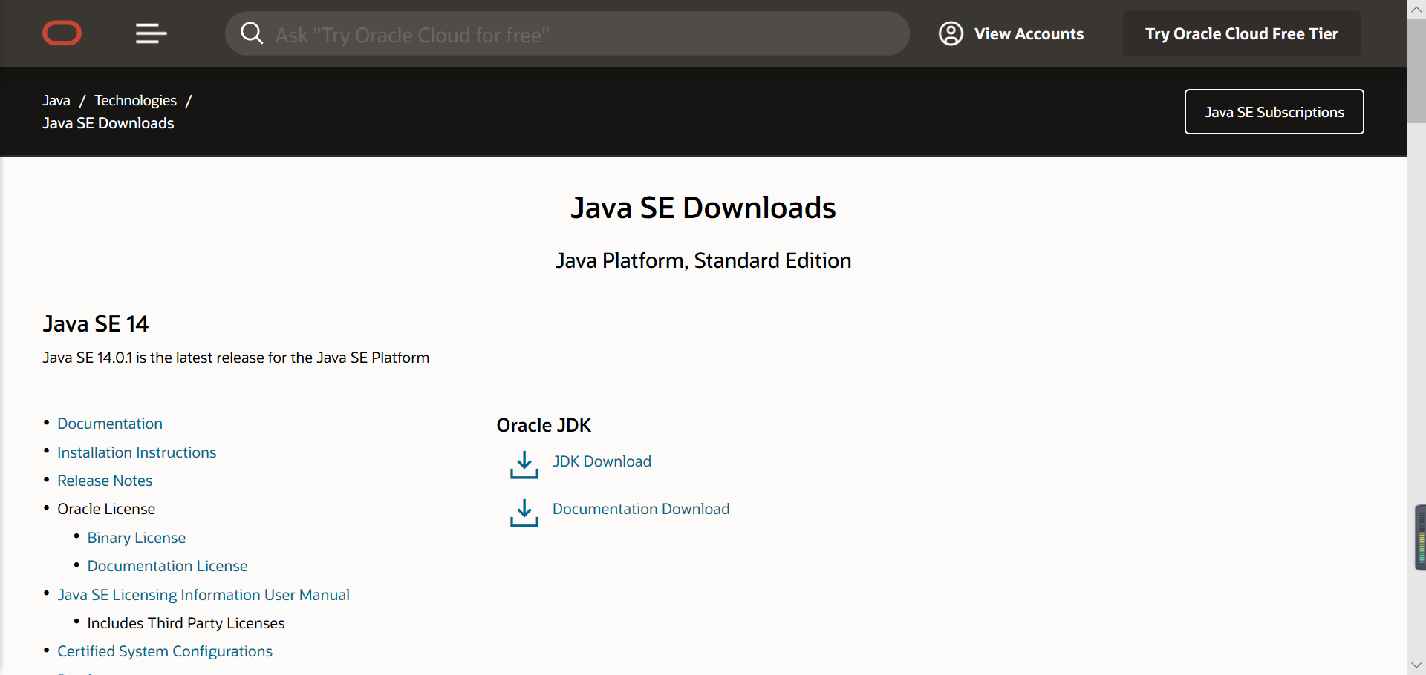Click the JDK Download arrow icon
The height and width of the screenshot is (675, 1426).
524,465
